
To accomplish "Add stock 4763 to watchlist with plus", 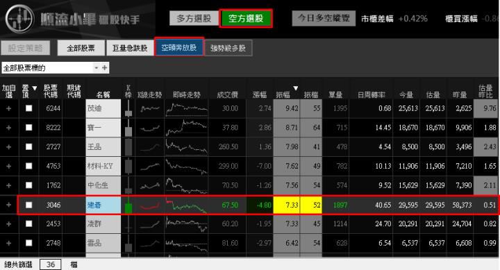I will (8, 166).
